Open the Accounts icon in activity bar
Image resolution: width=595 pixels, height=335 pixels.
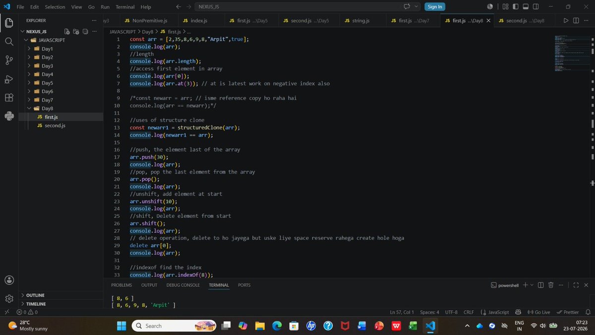click(9, 280)
